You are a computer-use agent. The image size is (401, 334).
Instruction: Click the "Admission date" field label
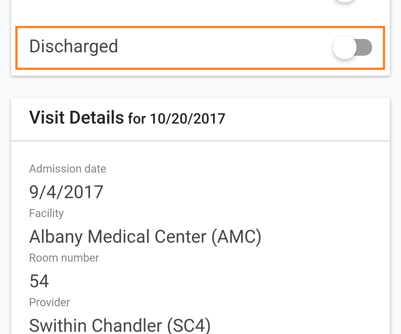tap(68, 169)
